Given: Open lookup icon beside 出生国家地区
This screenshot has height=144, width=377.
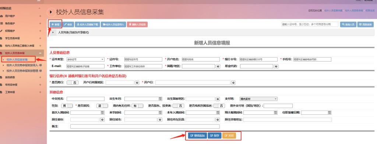Looking at the screenshot, I should coord(218,99).
